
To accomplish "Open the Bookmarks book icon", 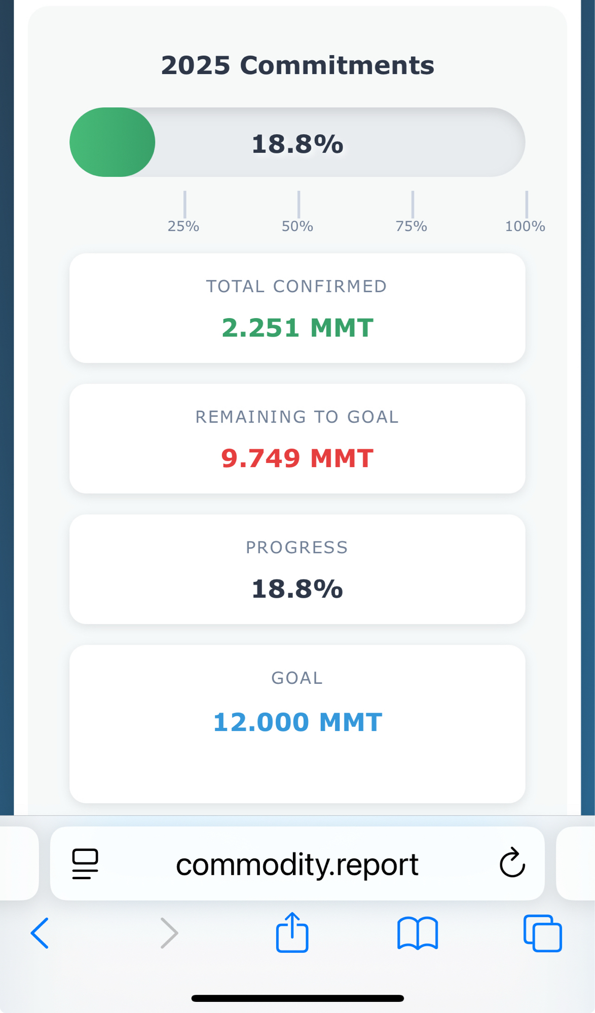I will click(418, 932).
